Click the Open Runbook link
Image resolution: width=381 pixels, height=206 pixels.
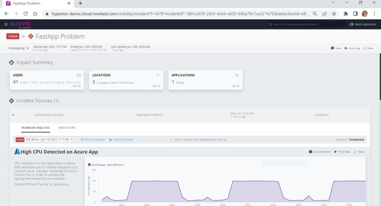[121, 139]
